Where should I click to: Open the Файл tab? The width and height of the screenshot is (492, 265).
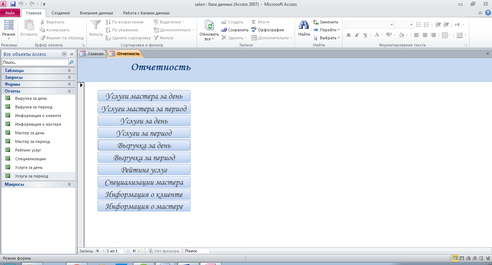tap(10, 13)
